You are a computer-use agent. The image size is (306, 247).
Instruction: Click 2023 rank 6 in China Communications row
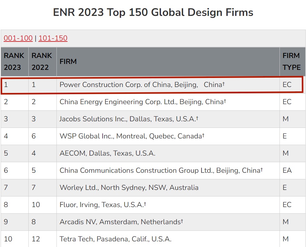point(6,170)
